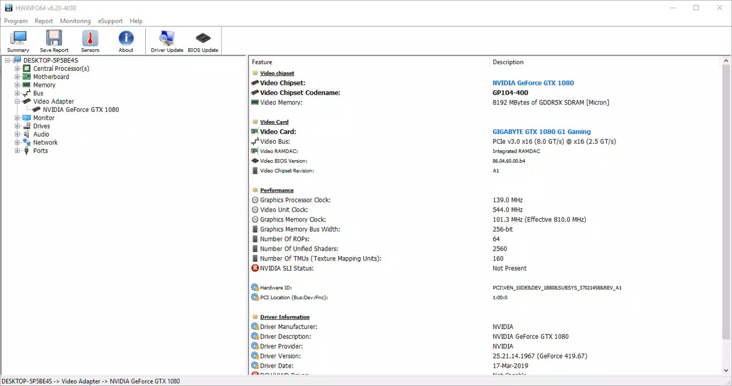Screen dimensions: 732x386
Task: Click the DESKTOP-5P5BE4S computer icon
Action: (x=17, y=60)
